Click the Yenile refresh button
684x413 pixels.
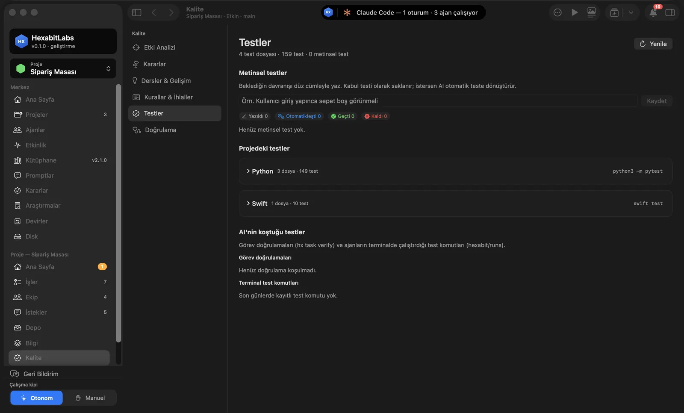click(x=653, y=44)
